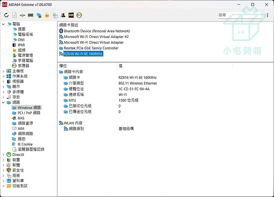
Task: Expand the 作業系統 tree node
Action: tap(3, 76)
